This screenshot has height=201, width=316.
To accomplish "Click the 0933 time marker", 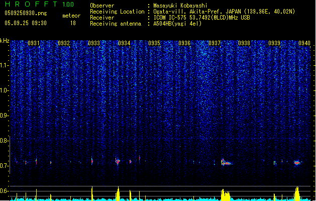I will pyautogui.click(x=94, y=43).
